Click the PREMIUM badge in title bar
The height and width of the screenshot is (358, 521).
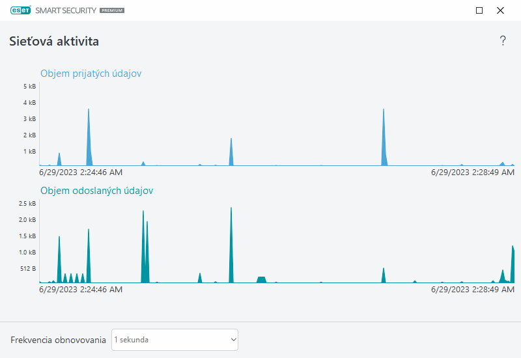[x=112, y=11]
